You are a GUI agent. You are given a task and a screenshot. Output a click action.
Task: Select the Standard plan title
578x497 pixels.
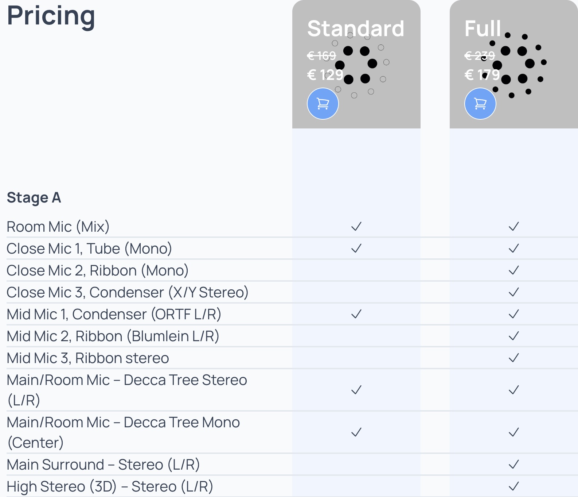pos(356,28)
